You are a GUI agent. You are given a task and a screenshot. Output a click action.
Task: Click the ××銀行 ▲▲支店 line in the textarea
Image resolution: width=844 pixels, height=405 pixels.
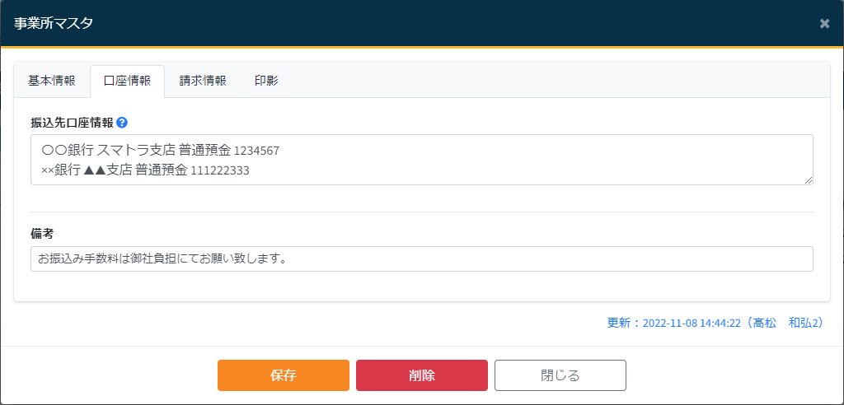[115, 170]
